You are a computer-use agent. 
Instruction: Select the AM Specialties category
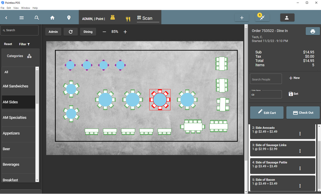click(x=18, y=118)
